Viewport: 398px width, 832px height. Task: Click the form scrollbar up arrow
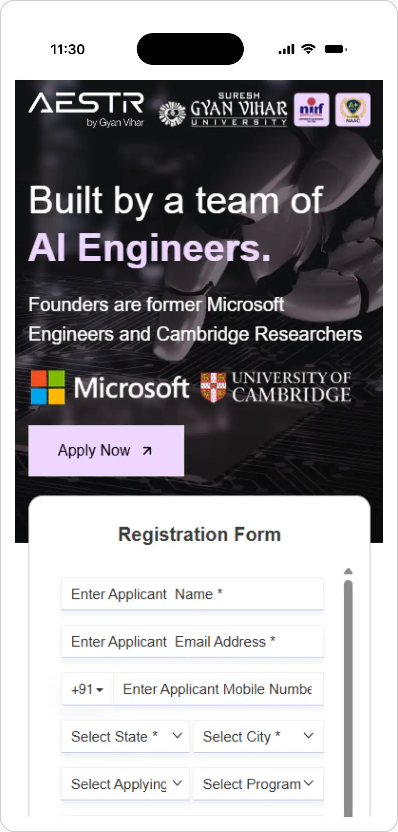(x=348, y=571)
